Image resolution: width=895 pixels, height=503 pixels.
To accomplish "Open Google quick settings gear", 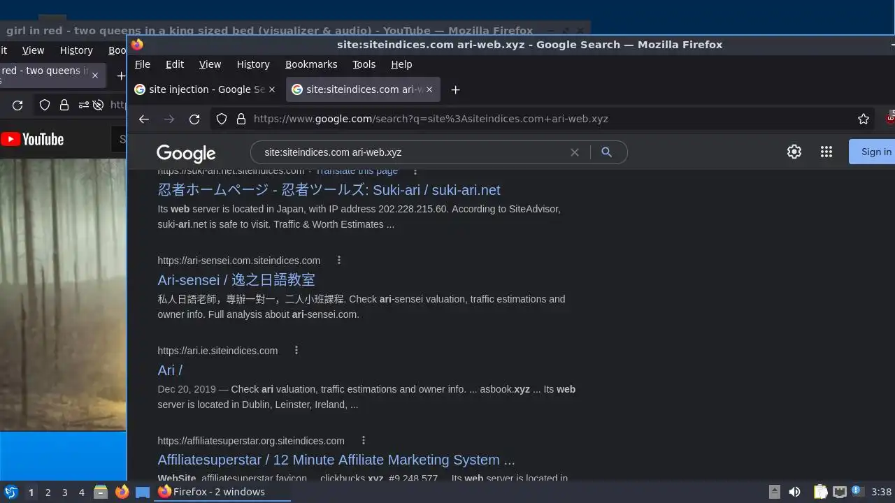I will click(x=794, y=152).
